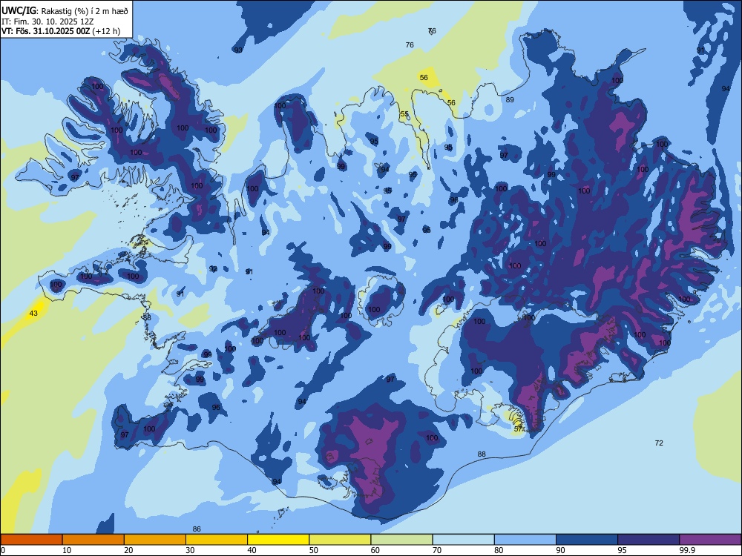Click the amber 30–40 legend swatch

(x=217, y=540)
